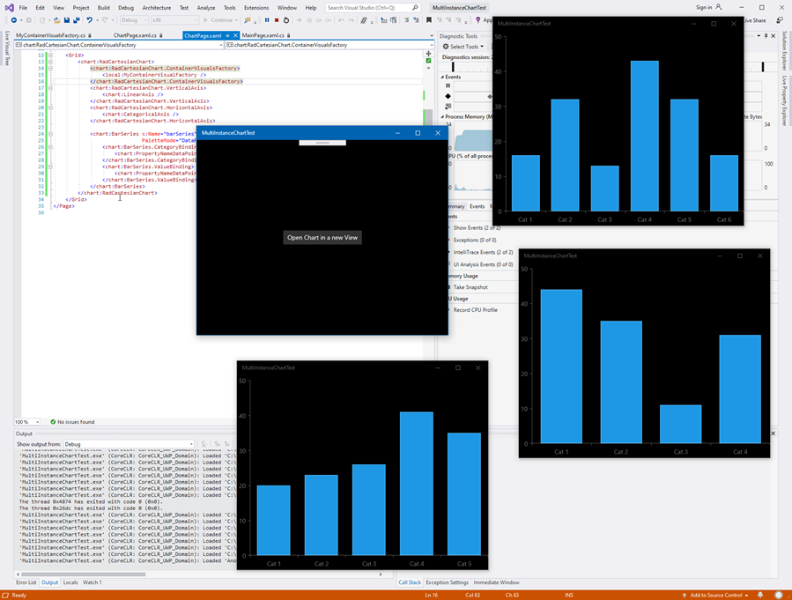Click the Ready status icon in status bar
Screen dimensions: 792x600
click(5, 595)
